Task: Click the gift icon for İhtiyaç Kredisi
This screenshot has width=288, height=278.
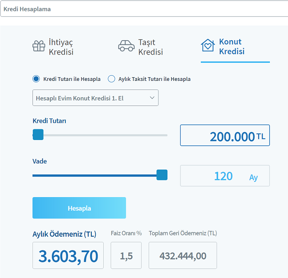Action: click(x=39, y=46)
